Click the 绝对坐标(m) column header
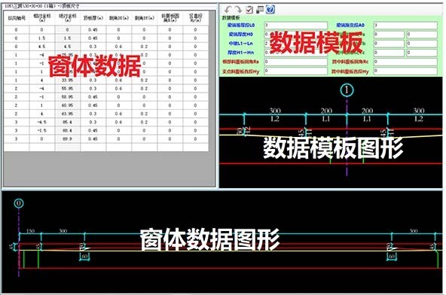The height and width of the screenshot is (295, 446). pos(67,18)
